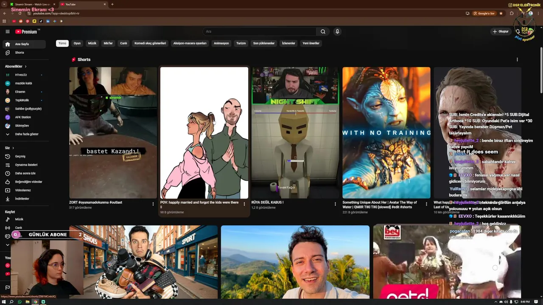Expand Daha fazla göster subscriptions
Image resolution: width=543 pixels, height=305 pixels.
[24, 134]
